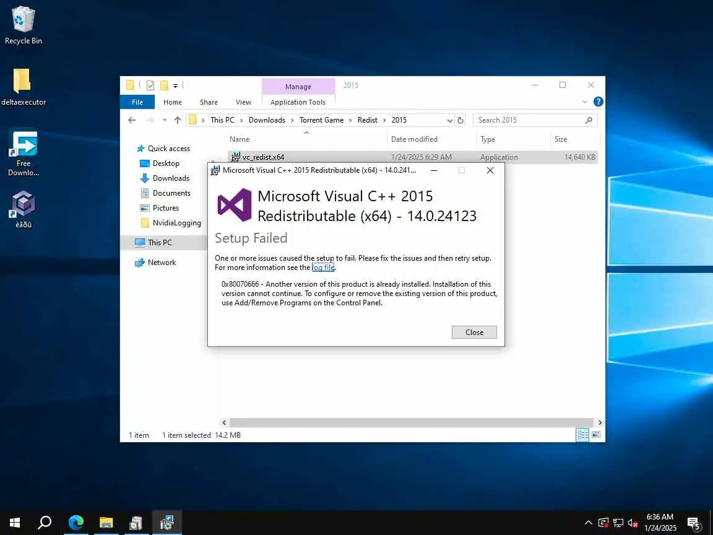This screenshot has height=535, width=713.
Task: Expand the address bar history dropdown
Action: click(x=450, y=120)
